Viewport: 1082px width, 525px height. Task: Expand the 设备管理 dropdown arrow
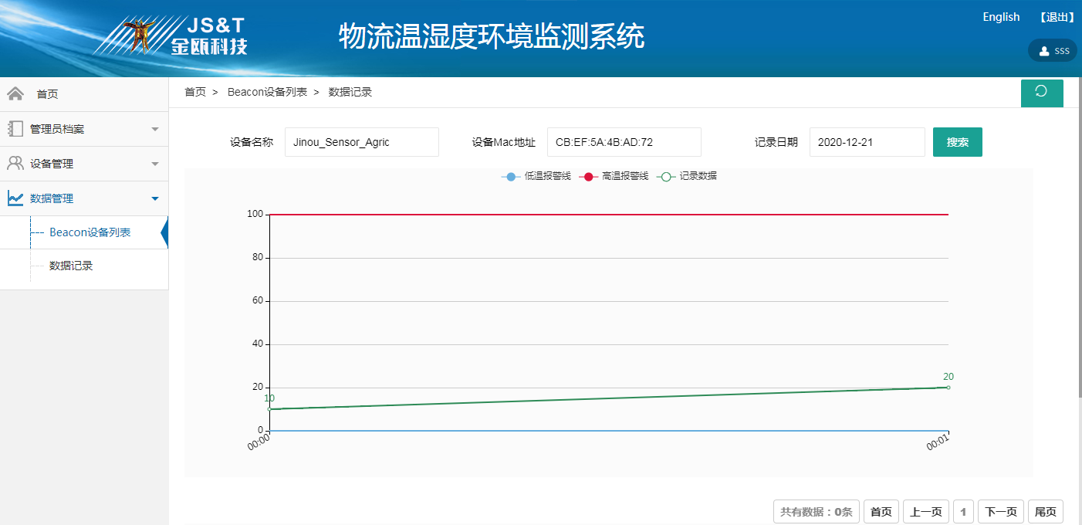[155, 164]
